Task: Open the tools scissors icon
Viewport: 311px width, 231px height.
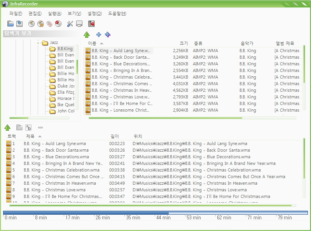Action: [70, 24]
